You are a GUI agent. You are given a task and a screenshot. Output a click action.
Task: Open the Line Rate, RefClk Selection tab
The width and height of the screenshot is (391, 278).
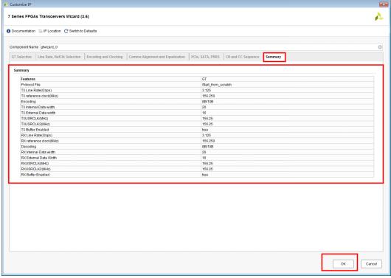59,57
